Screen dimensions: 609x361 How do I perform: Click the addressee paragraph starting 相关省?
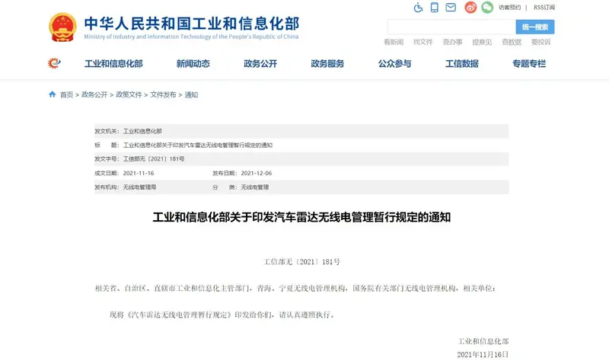tap(295, 288)
